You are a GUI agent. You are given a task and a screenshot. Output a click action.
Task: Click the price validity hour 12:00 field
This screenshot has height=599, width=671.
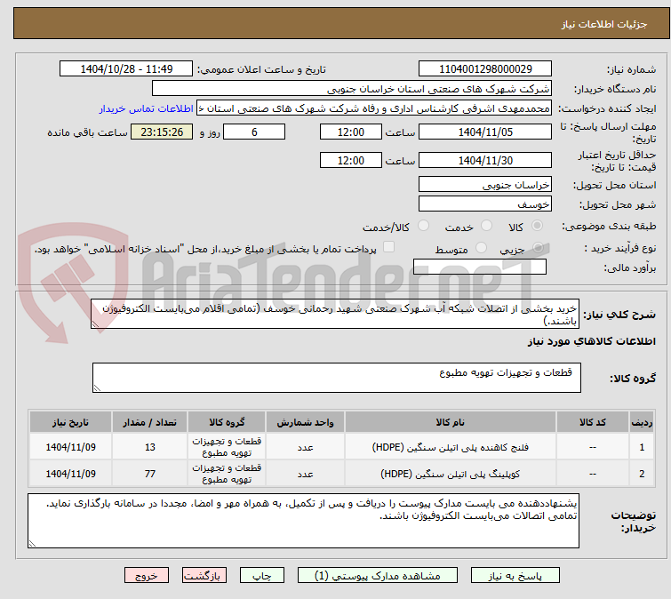350,161
